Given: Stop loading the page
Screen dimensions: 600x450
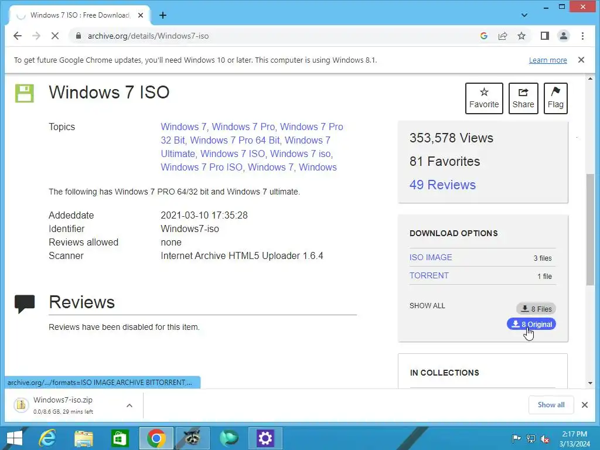Looking at the screenshot, I should click(55, 36).
